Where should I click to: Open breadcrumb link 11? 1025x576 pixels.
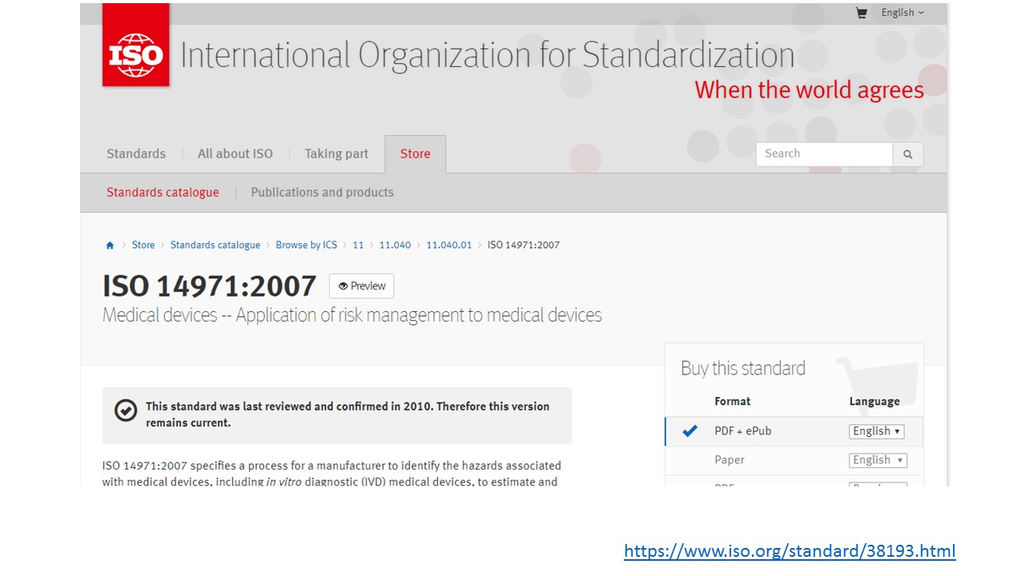coord(358,245)
